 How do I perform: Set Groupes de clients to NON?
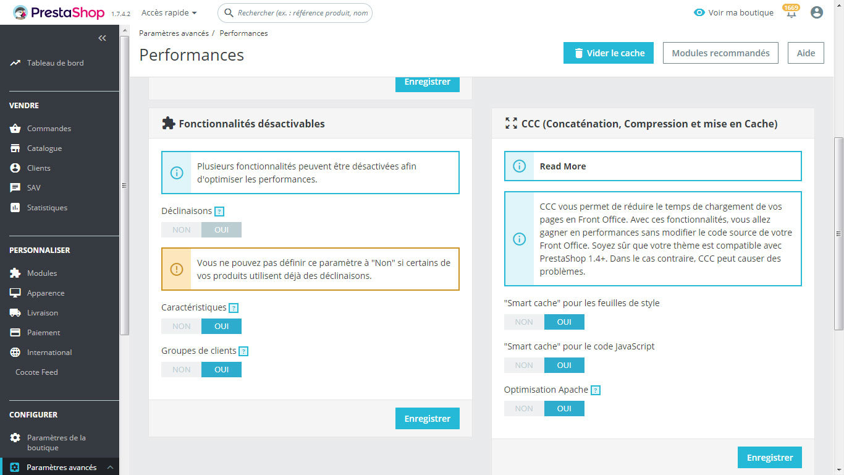(182, 369)
